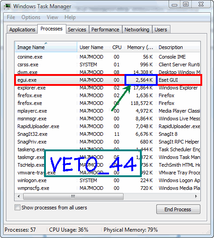Viewport: 214px width, 238px height.
Task: Click the End Process button
Action: click(178, 209)
